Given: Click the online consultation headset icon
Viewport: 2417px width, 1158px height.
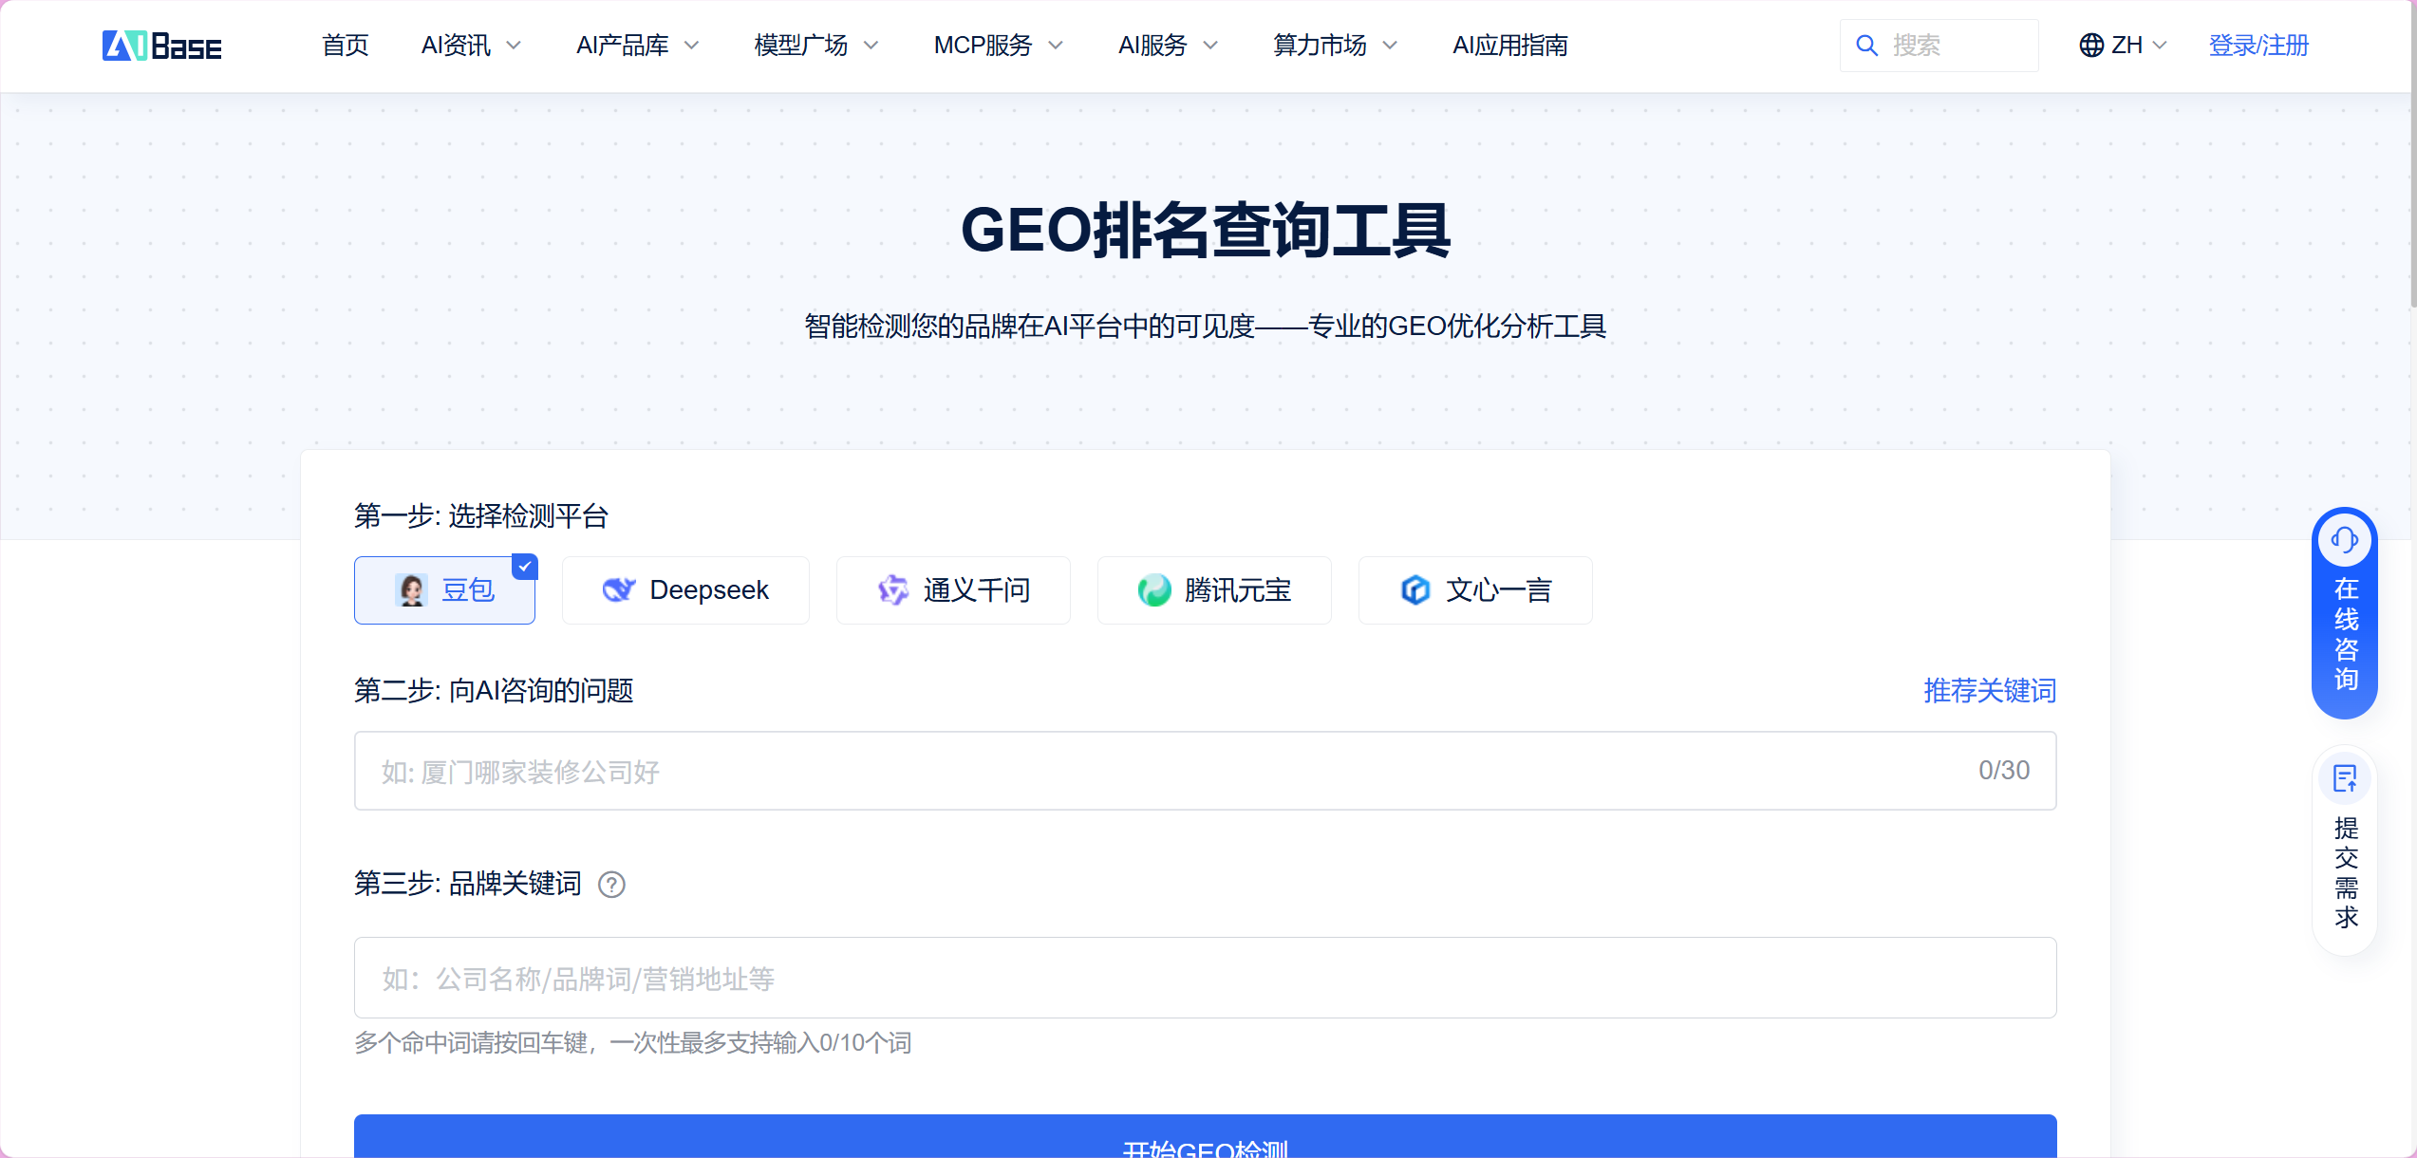Looking at the screenshot, I should point(2344,540).
